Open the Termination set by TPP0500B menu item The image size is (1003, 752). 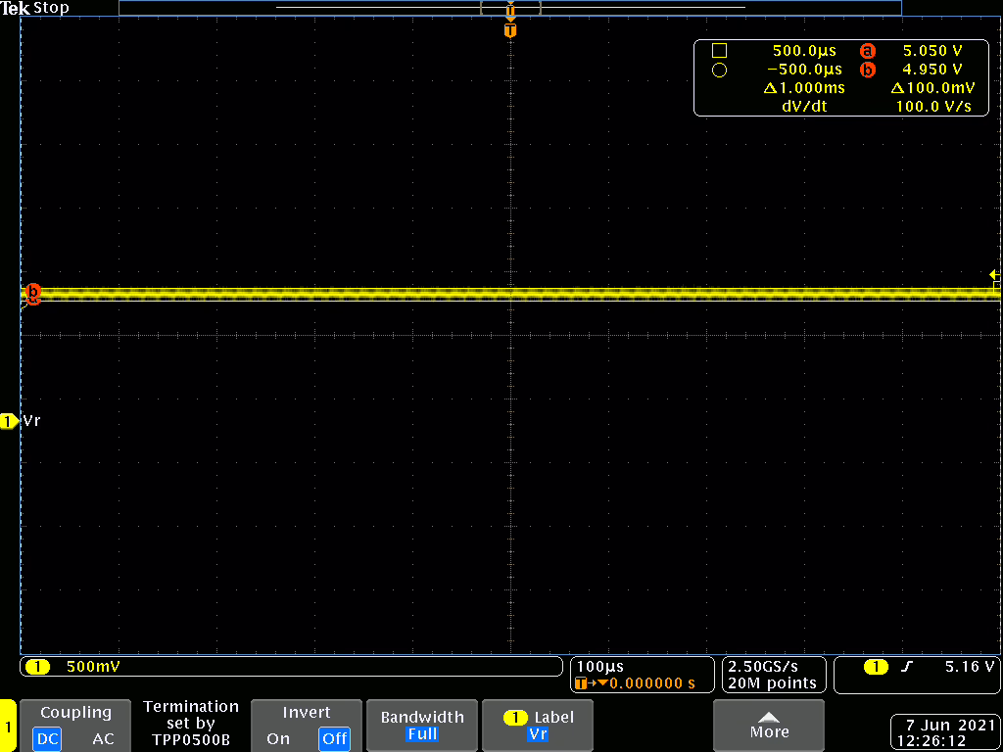coord(191,724)
